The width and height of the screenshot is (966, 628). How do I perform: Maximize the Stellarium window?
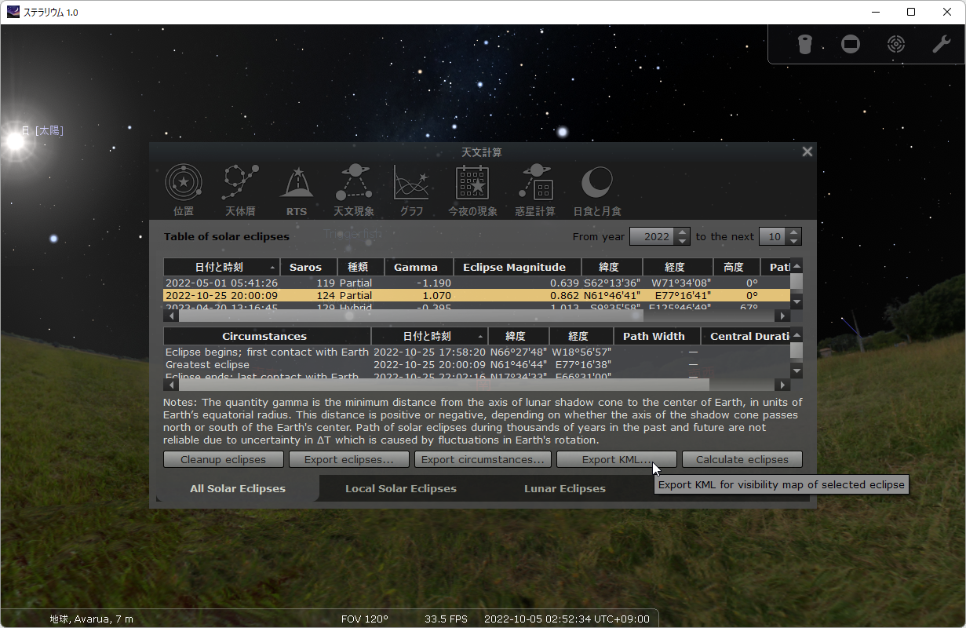coord(911,12)
